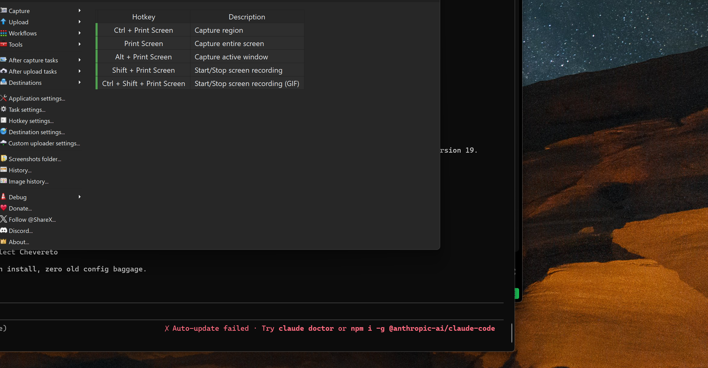
Task: Click the About crown icon
Action: (x=4, y=242)
